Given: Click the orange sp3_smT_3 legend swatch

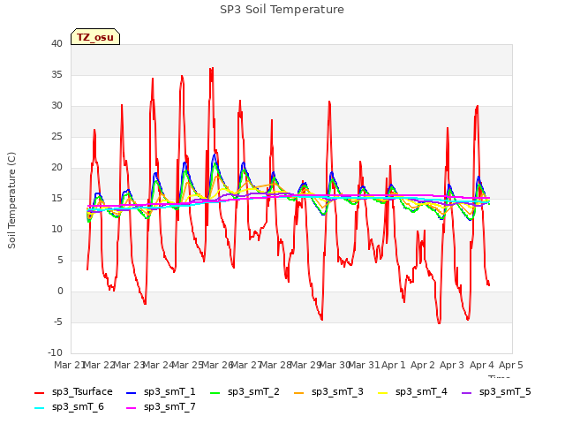Looking at the screenshot, I should 299,393.
